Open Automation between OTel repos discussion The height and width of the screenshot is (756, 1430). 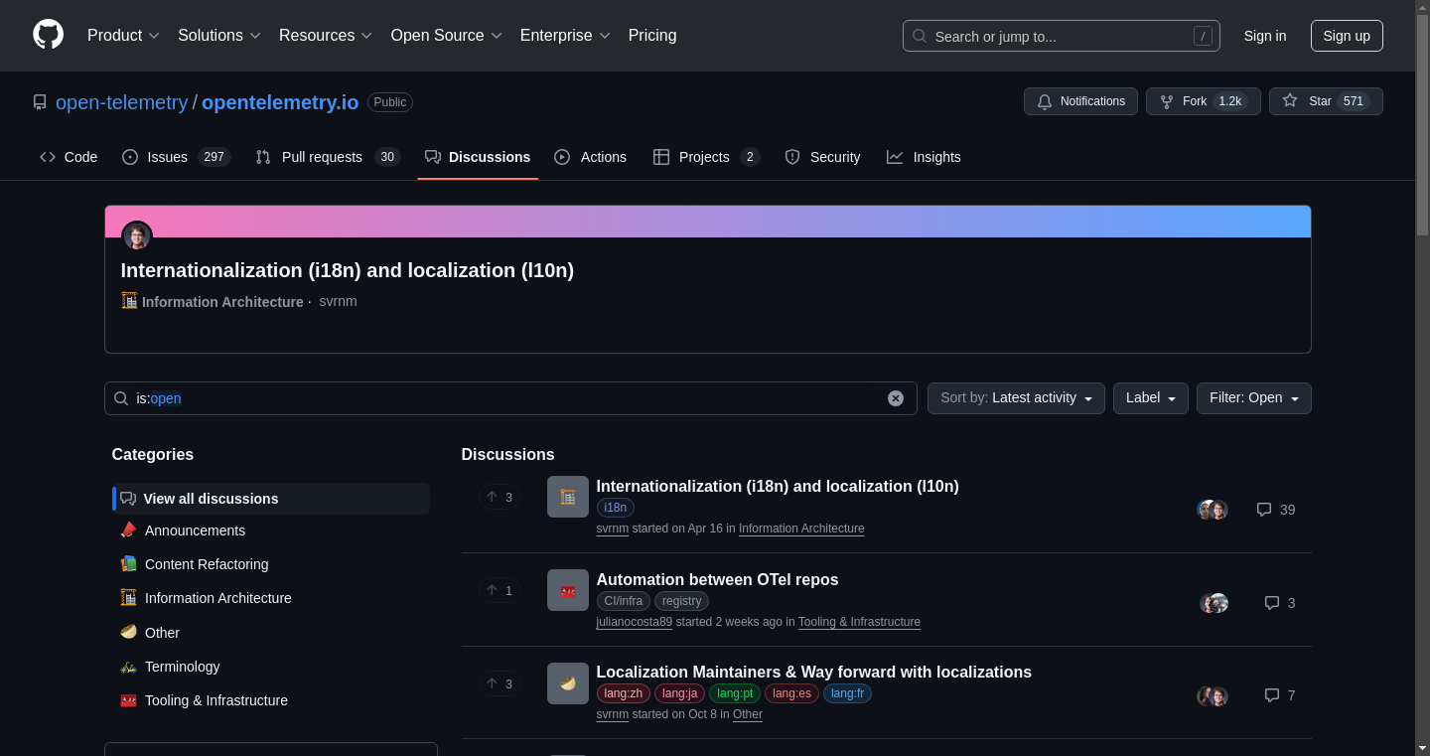(717, 579)
